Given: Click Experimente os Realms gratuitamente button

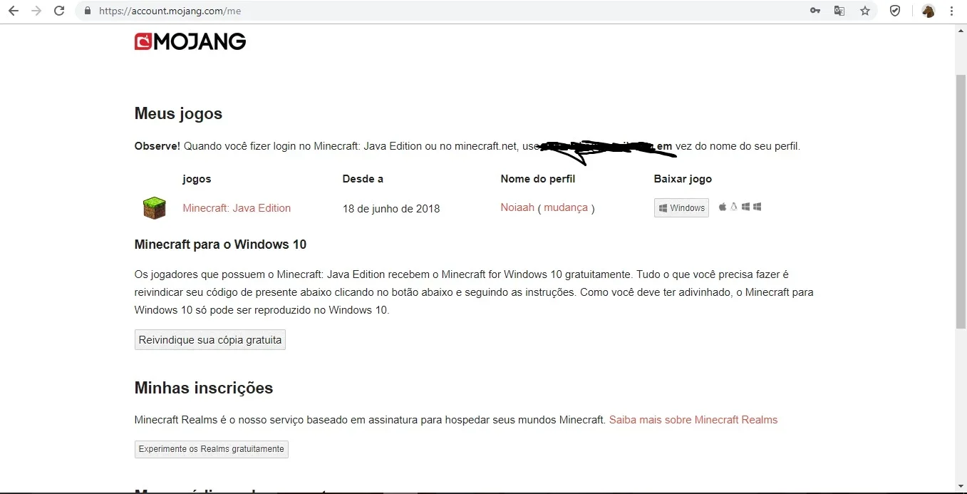Looking at the screenshot, I should 212,449.
